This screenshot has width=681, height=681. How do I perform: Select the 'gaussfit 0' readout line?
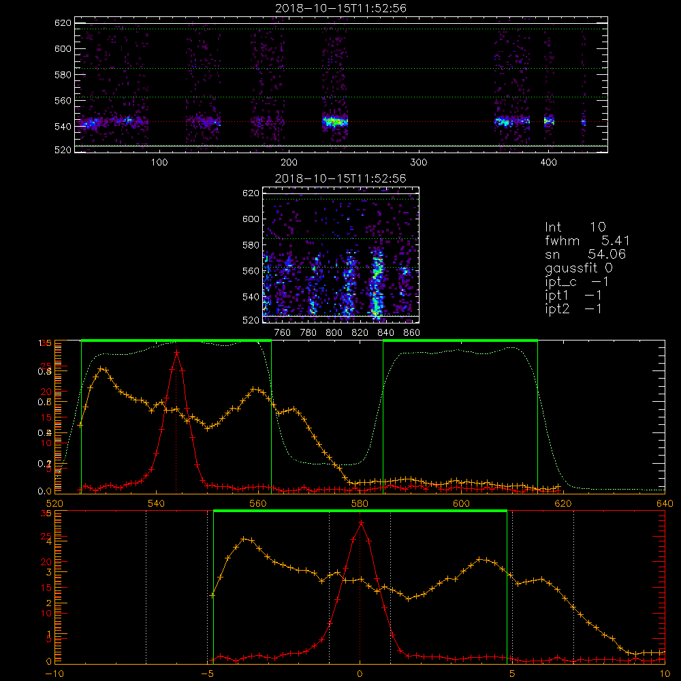pyautogui.click(x=579, y=268)
